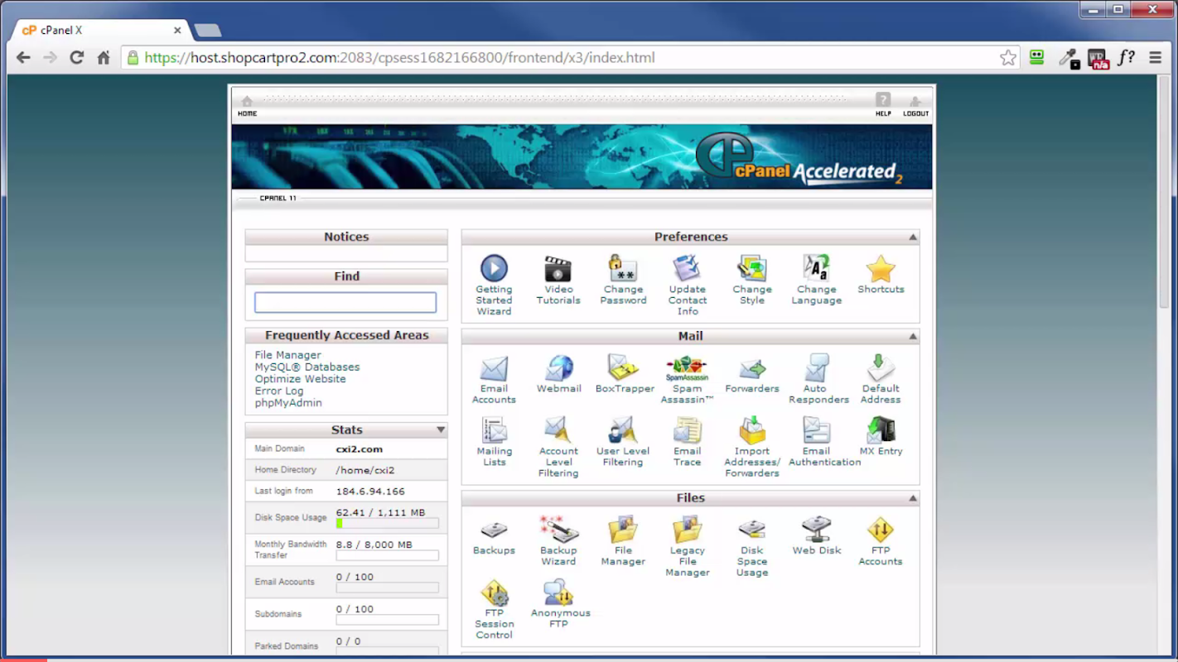The width and height of the screenshot is (1178, 662).
Task: Click the Find search box
Action: pos(345,302)
